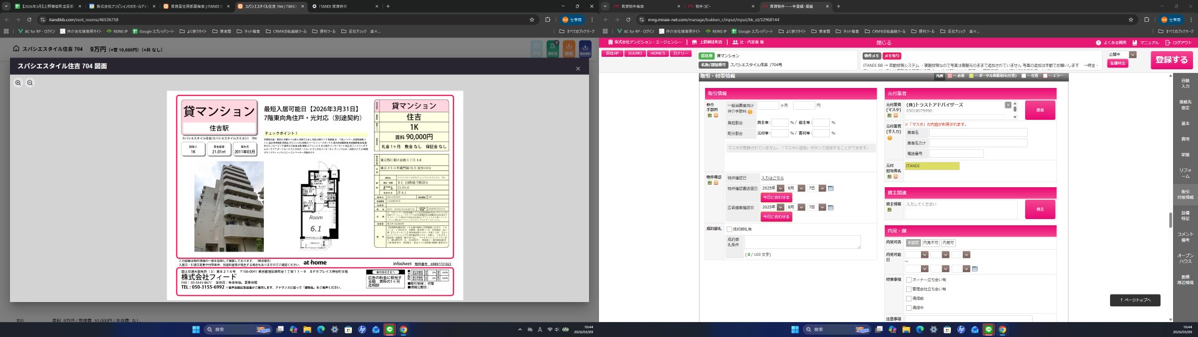This screenshot has height=337, width=1198.
Task: Open the first 内見可能日 start date dropdown
Action: tap(925, 255)
